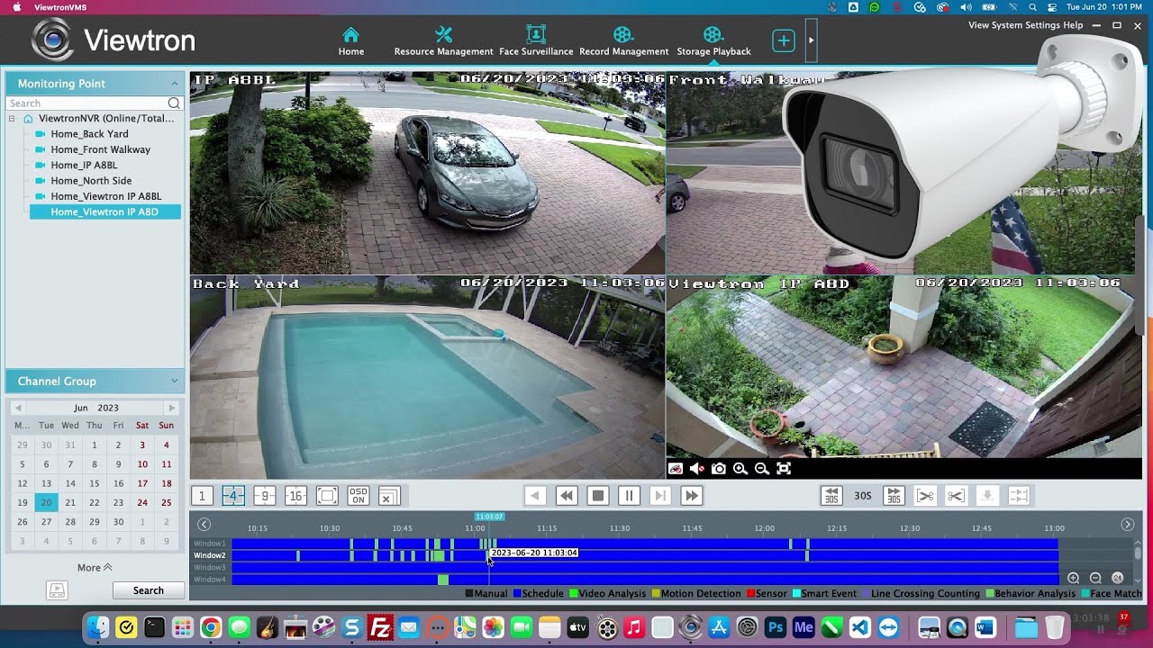The image size is (1153, 648).
Task: Click the fast forward button
Action: [x=691, y=496]
